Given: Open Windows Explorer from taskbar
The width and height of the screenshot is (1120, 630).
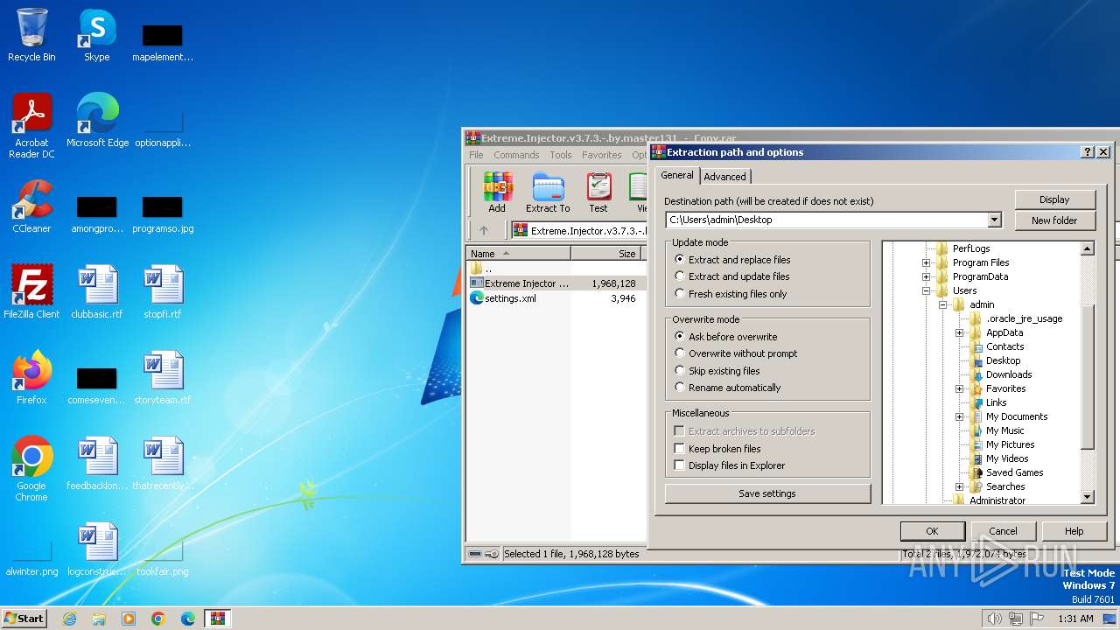Looking at the screenshot, I should (99, 619).
